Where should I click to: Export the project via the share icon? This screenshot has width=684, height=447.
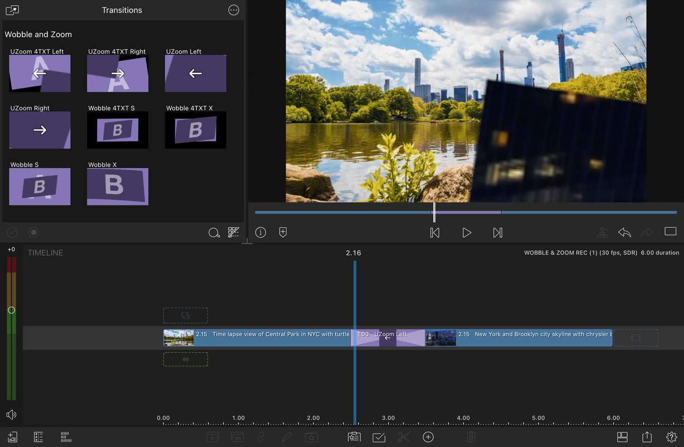tap(647, 437)
